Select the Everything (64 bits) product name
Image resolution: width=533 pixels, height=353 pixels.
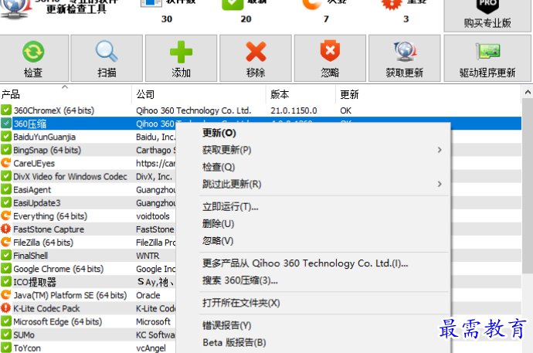pos(50,216)
